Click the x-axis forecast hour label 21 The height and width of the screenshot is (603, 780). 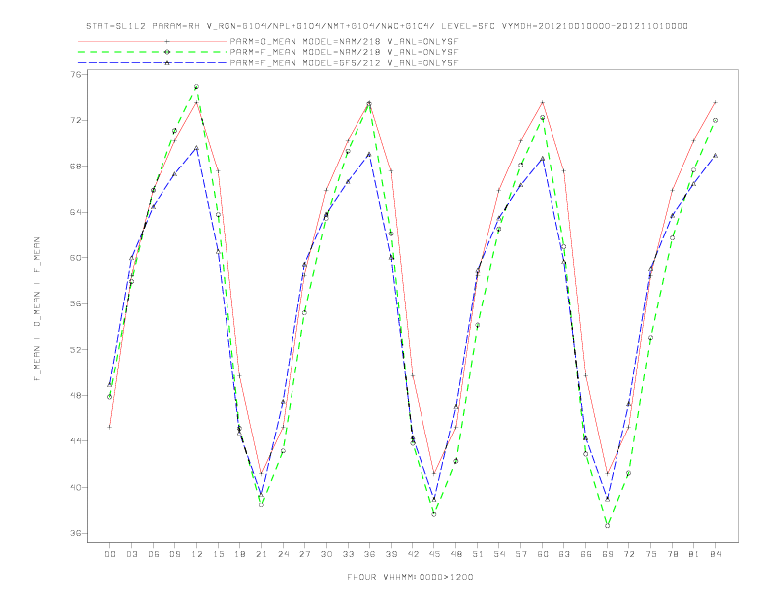tap(261, 554)
